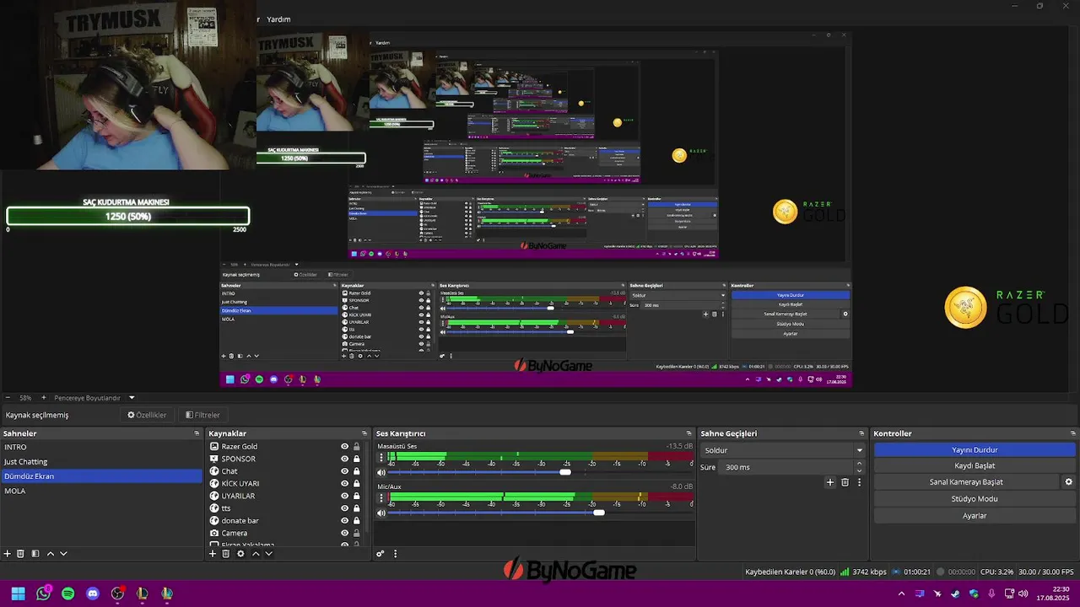1080x607 pixels.
Task: Open virtual camera settings gear
Action: [x=1068, y=482]
